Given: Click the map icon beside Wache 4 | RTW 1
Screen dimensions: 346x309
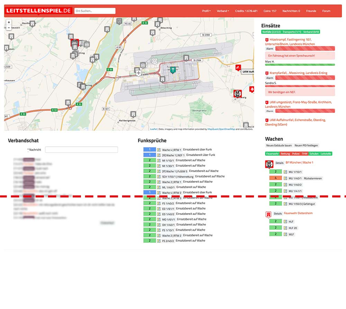Looking at the screenshot, I should (159, 149).
